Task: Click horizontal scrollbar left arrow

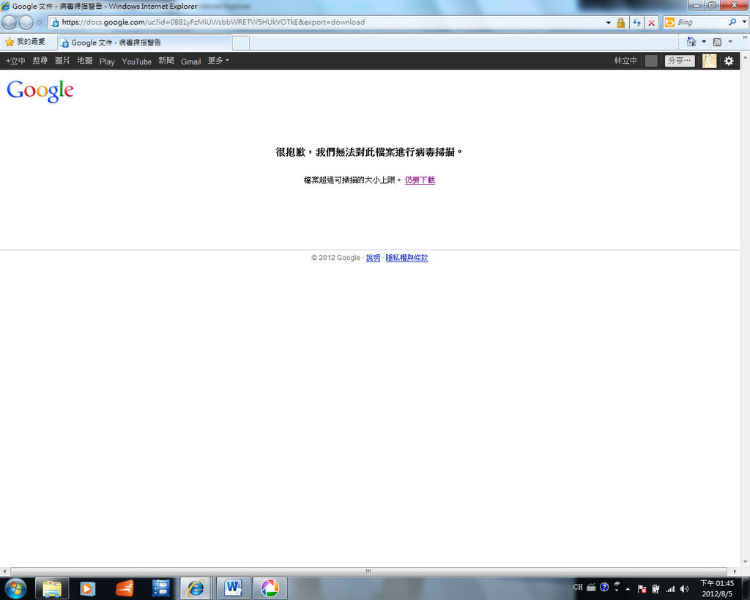Action: (x=4, y=571)
